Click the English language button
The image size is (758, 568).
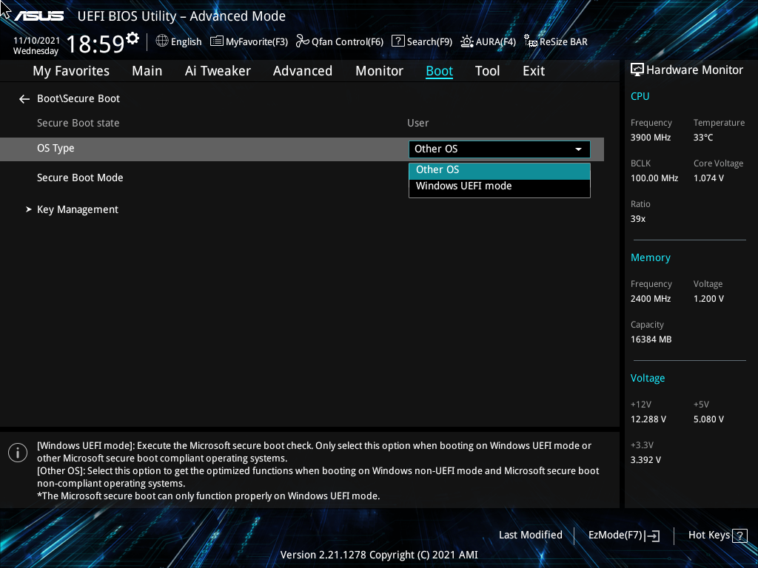tap(186, 42)
